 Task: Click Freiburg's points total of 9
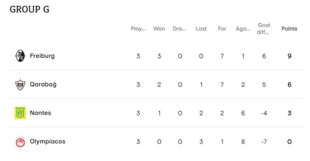pos(289,56)
